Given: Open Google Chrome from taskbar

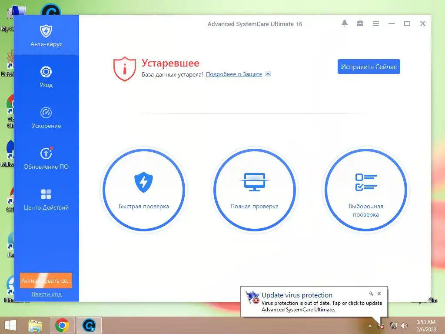Looking at the screenshot, I should pyautogui.click(x=62, y=325).
